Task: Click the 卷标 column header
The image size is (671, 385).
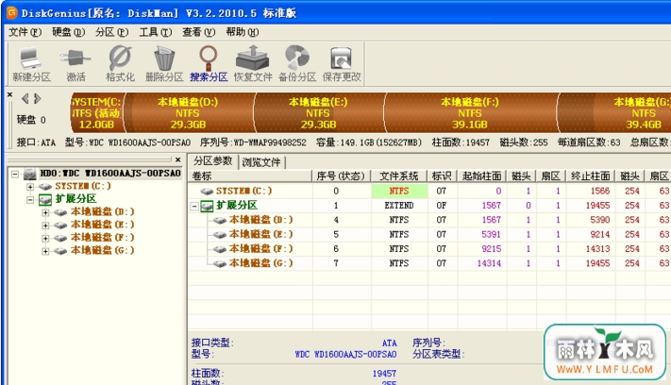Action: [250, 176]
